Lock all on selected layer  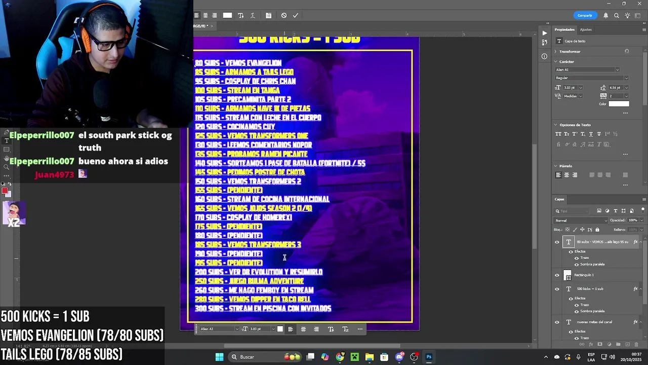click(x=597, y=230)
